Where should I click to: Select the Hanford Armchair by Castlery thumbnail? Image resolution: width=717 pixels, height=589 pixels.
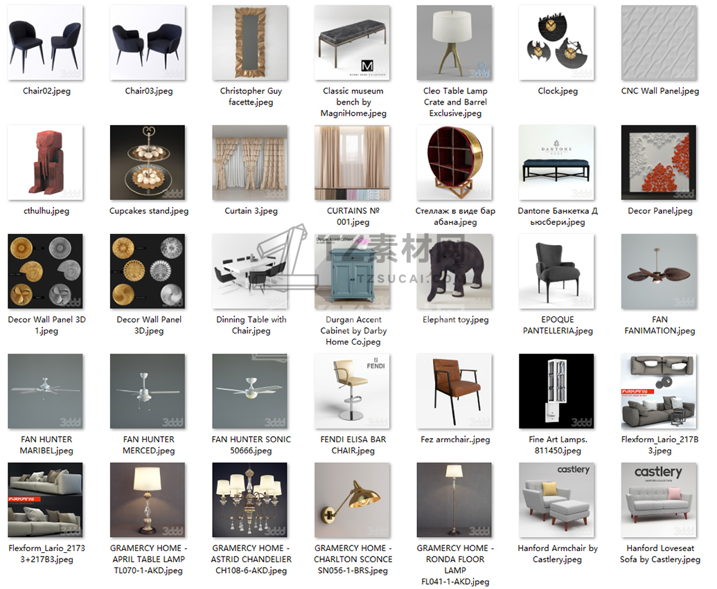click(x=556, y=500)
